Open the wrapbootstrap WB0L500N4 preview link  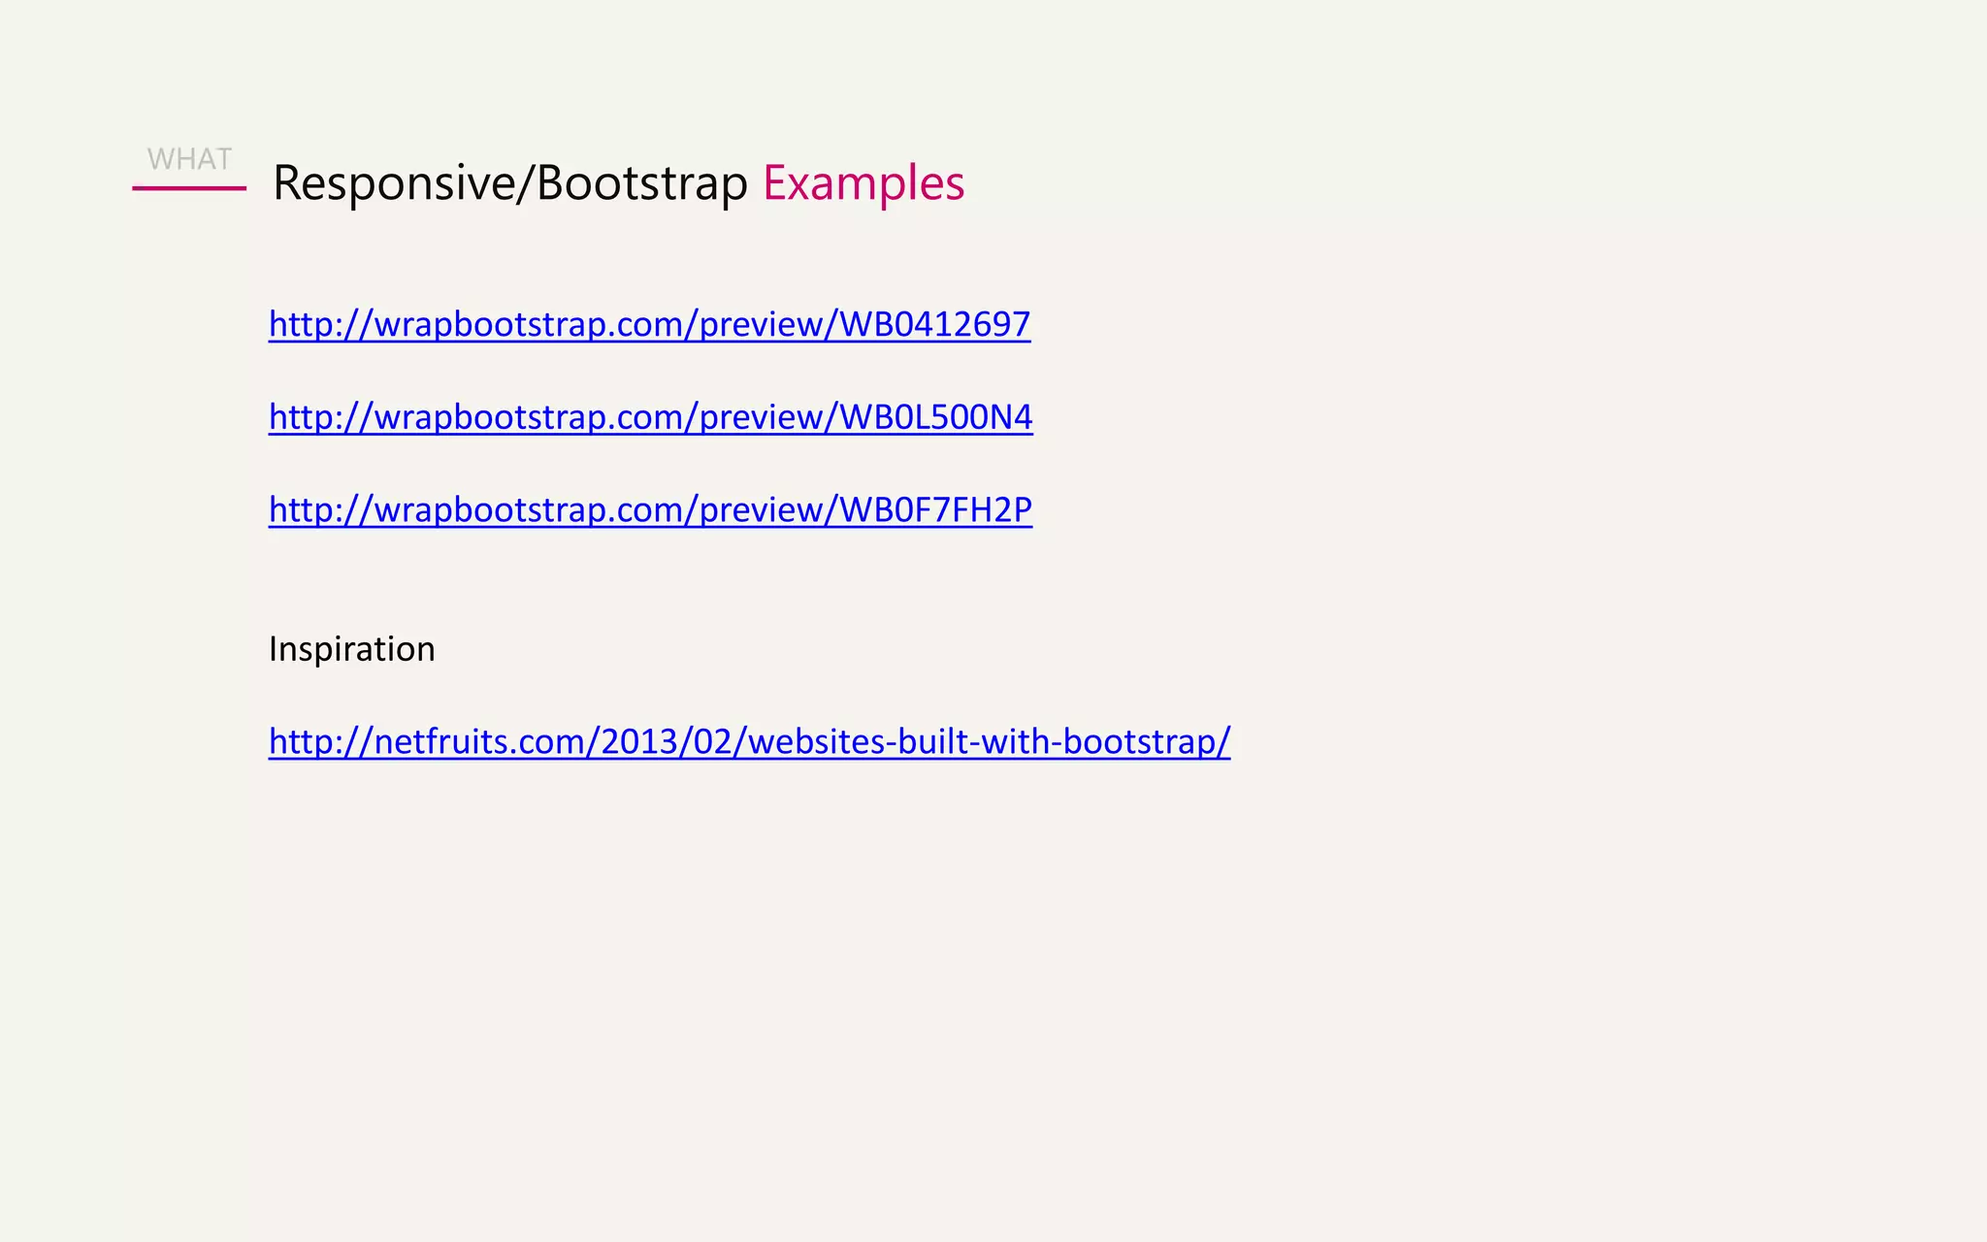point(651,417)
